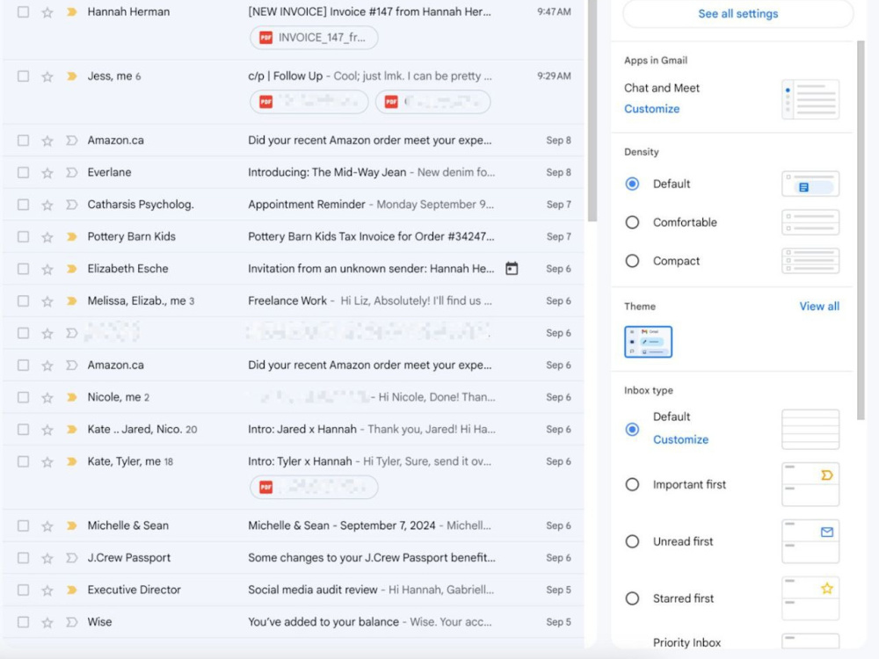Select the current theme thumbnail
Viewport: 879px width, 659px height.
coord(648,342)
